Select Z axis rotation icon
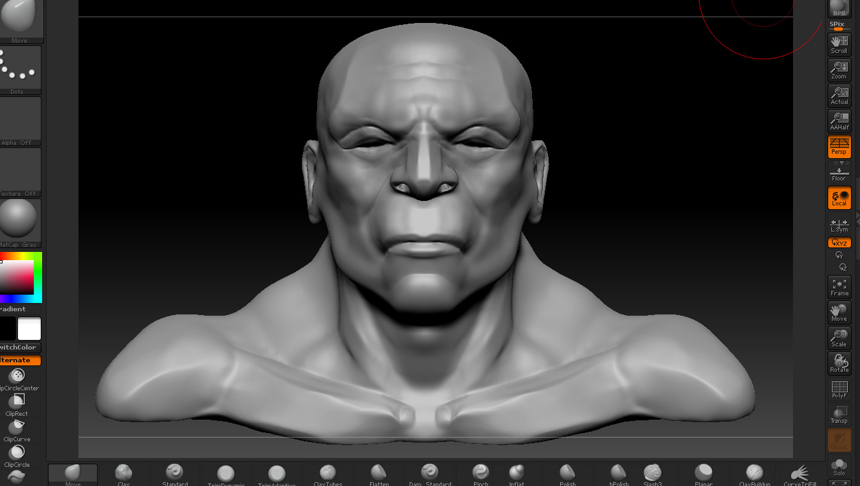The width and height of the screenshot is (860, 486). tap(843, 267)
